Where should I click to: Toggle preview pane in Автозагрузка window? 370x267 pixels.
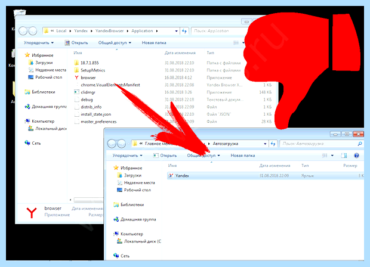[344, 156]
